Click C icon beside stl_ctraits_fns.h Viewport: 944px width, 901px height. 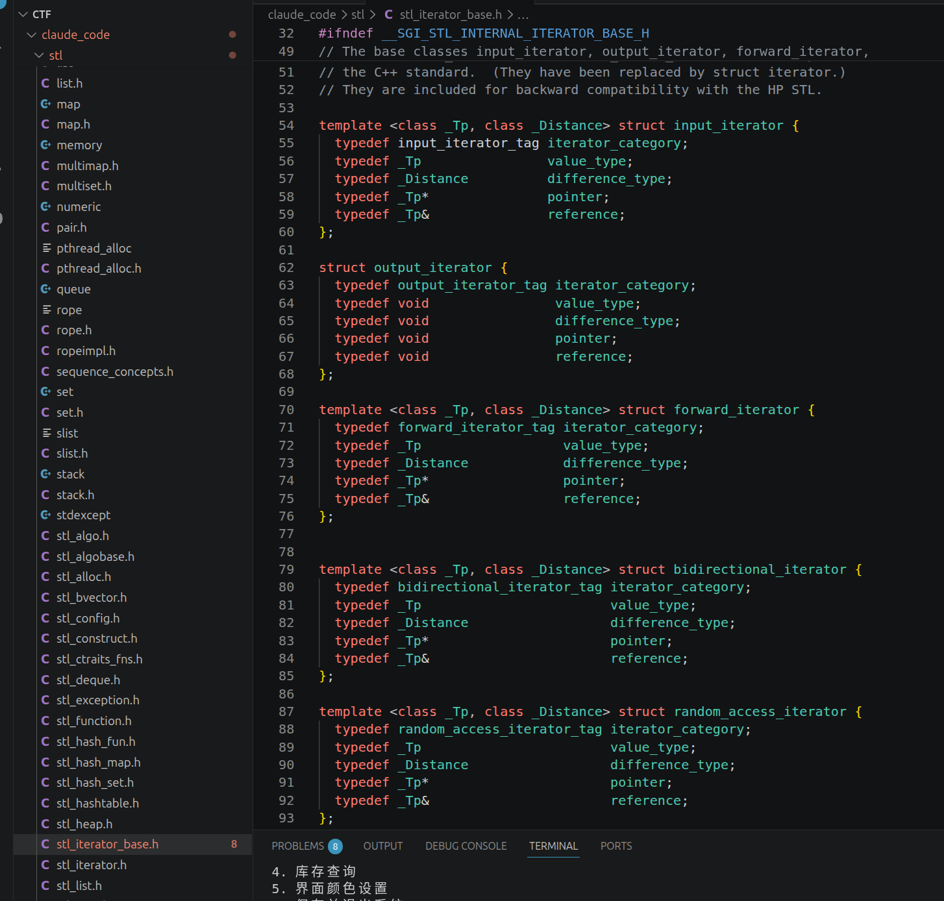click(x=45, y=659)
